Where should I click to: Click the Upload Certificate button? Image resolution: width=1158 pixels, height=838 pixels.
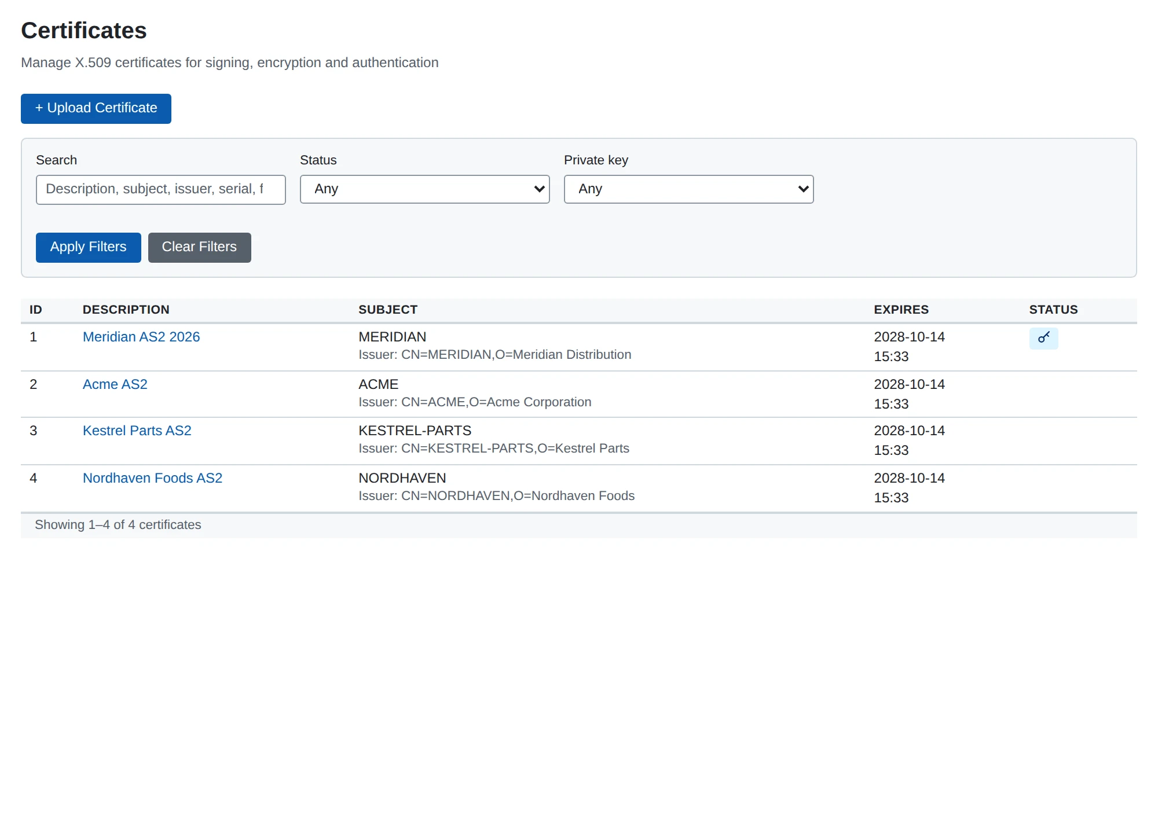(96, 109)
